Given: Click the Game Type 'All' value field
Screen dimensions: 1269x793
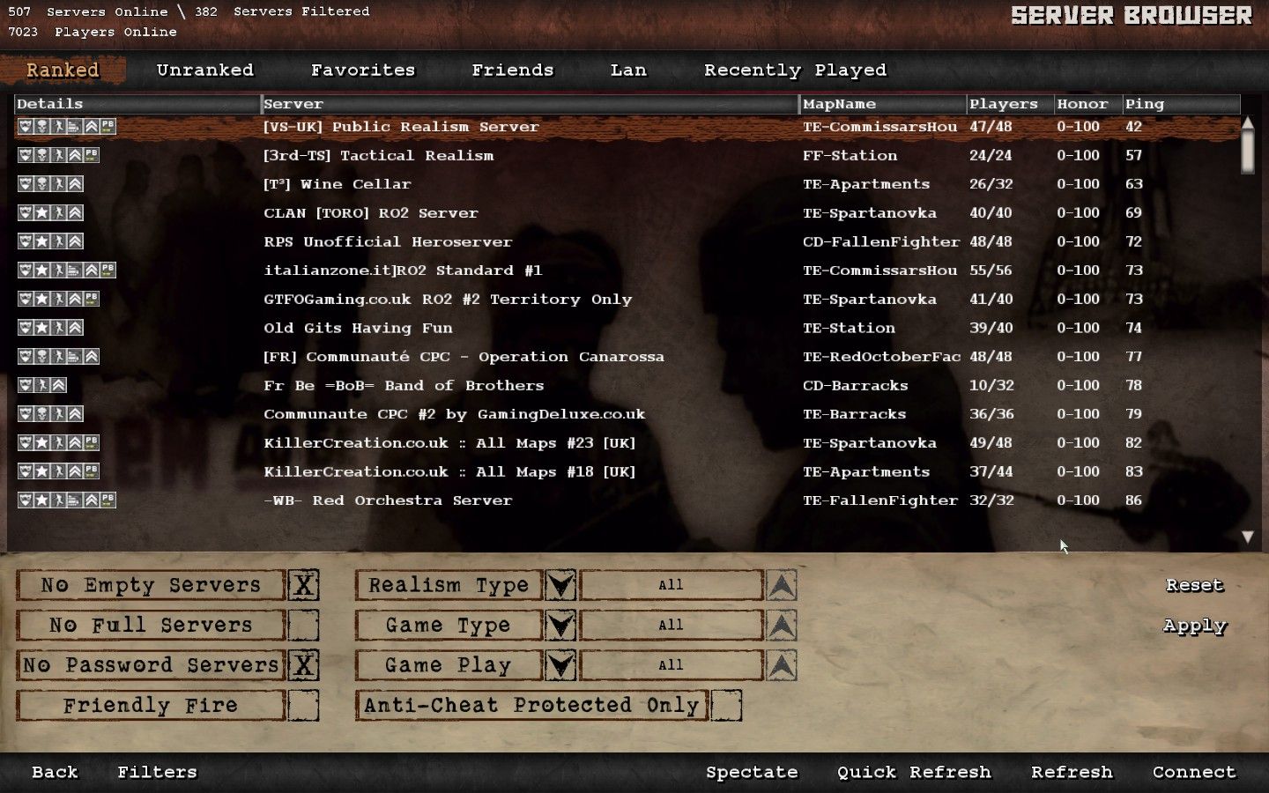Looking at the screenshot, I should 671,626.
